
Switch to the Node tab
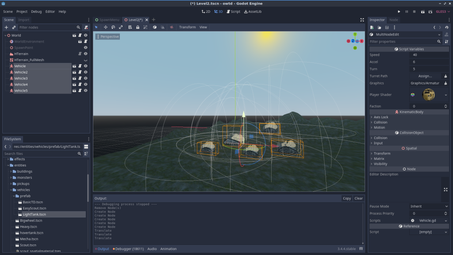click(x=393, y=20)
